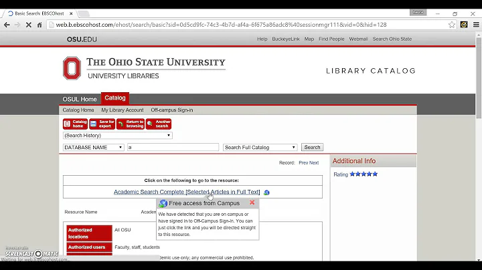Click the Resource Name label
482x270 pixels.
[81, 212]
